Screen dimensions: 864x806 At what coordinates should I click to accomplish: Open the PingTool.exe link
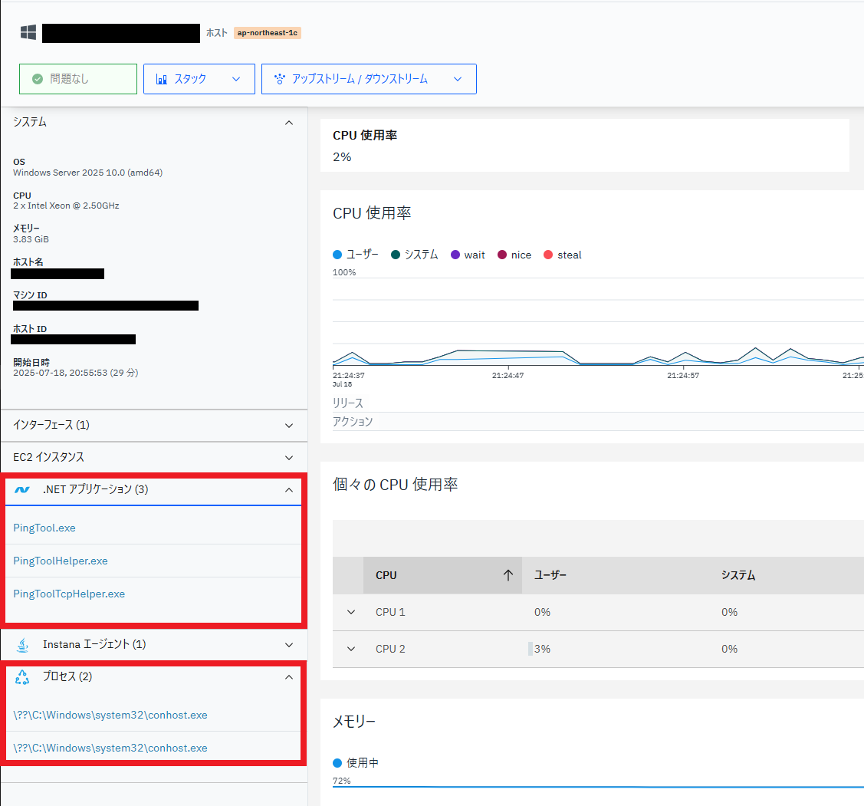[x=44, y=528]
